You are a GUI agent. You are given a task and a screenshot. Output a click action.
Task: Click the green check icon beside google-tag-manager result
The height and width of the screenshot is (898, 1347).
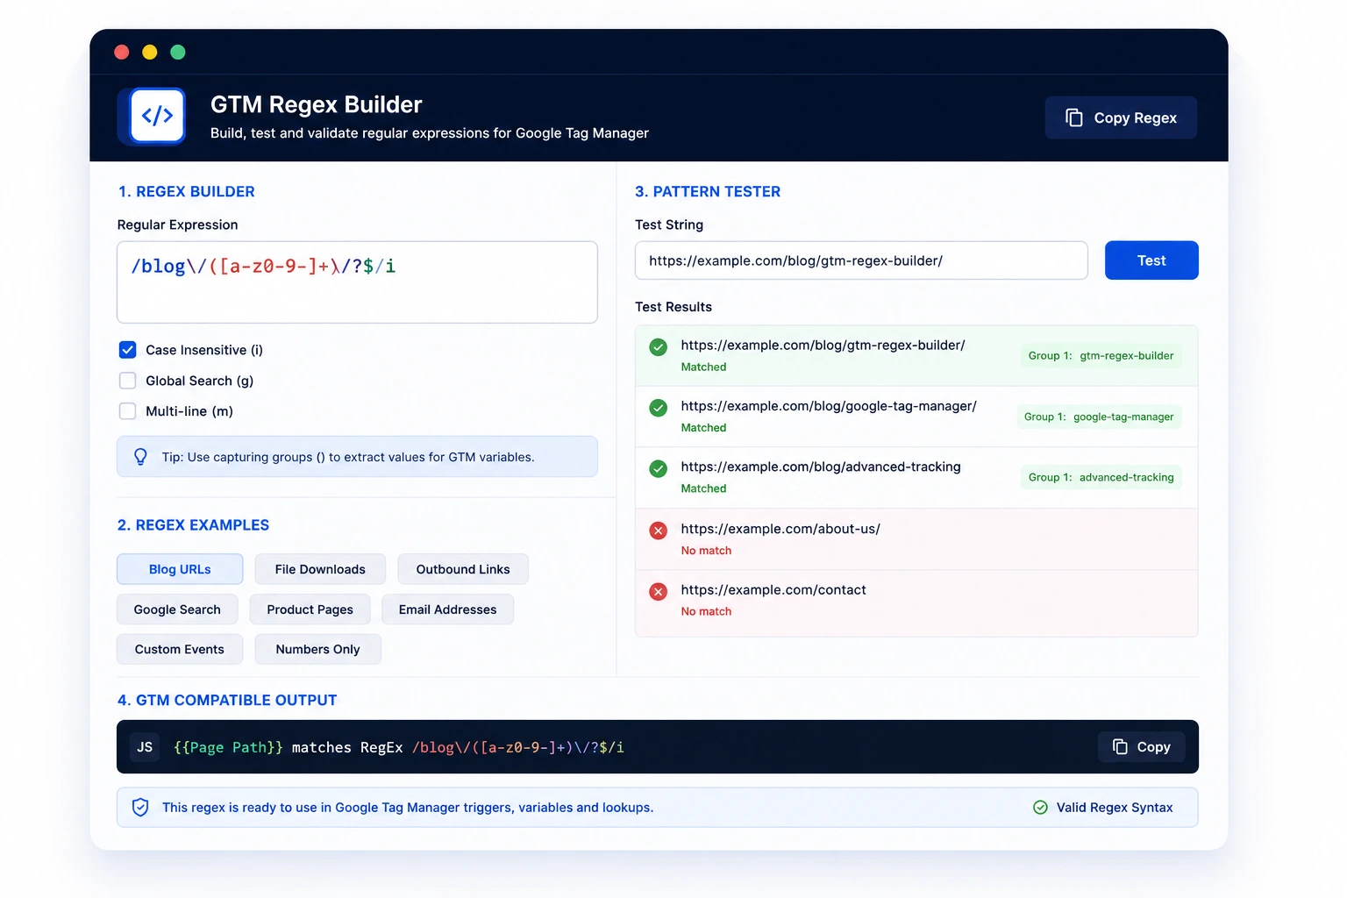(658, 408)
